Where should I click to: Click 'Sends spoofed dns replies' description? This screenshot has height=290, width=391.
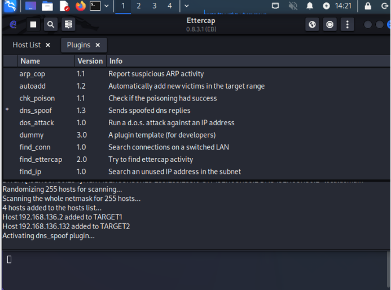click(x=150, y=111)
